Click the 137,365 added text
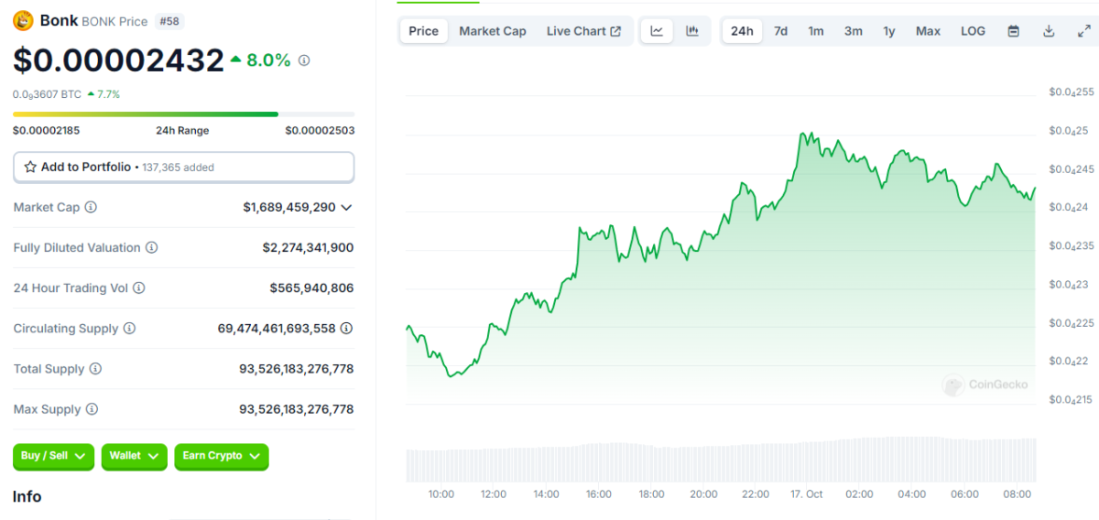Viewport: 1099px width, 520px height. [179, 168]
